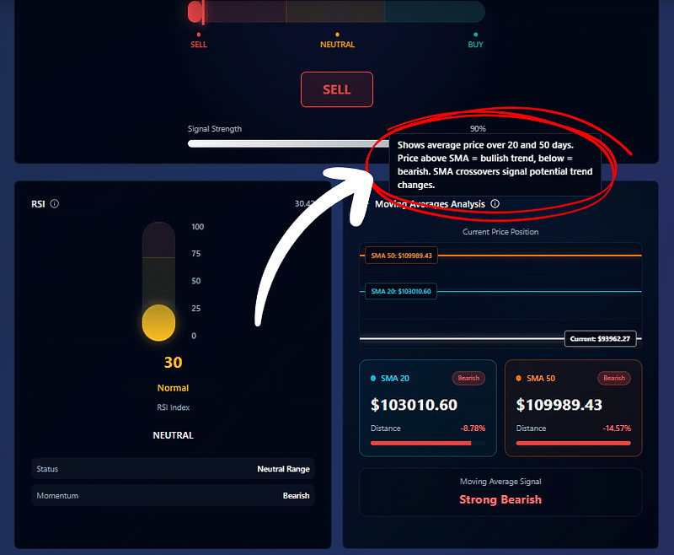Click the orange dot beside SMA 50

tap(518, 379)
